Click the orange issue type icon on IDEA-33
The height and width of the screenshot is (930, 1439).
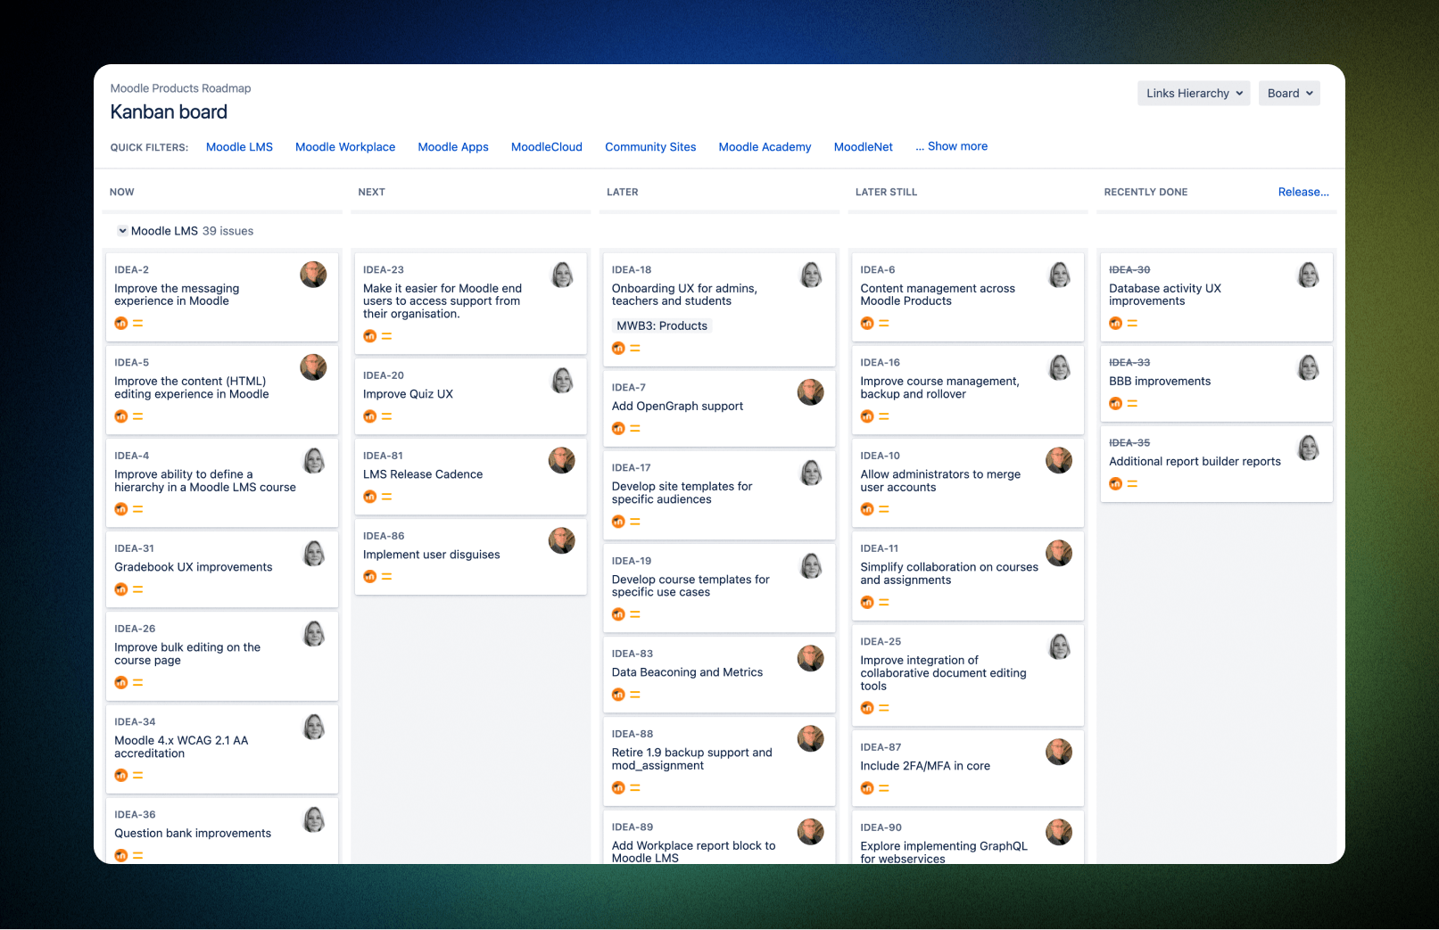coord(1115,404)
